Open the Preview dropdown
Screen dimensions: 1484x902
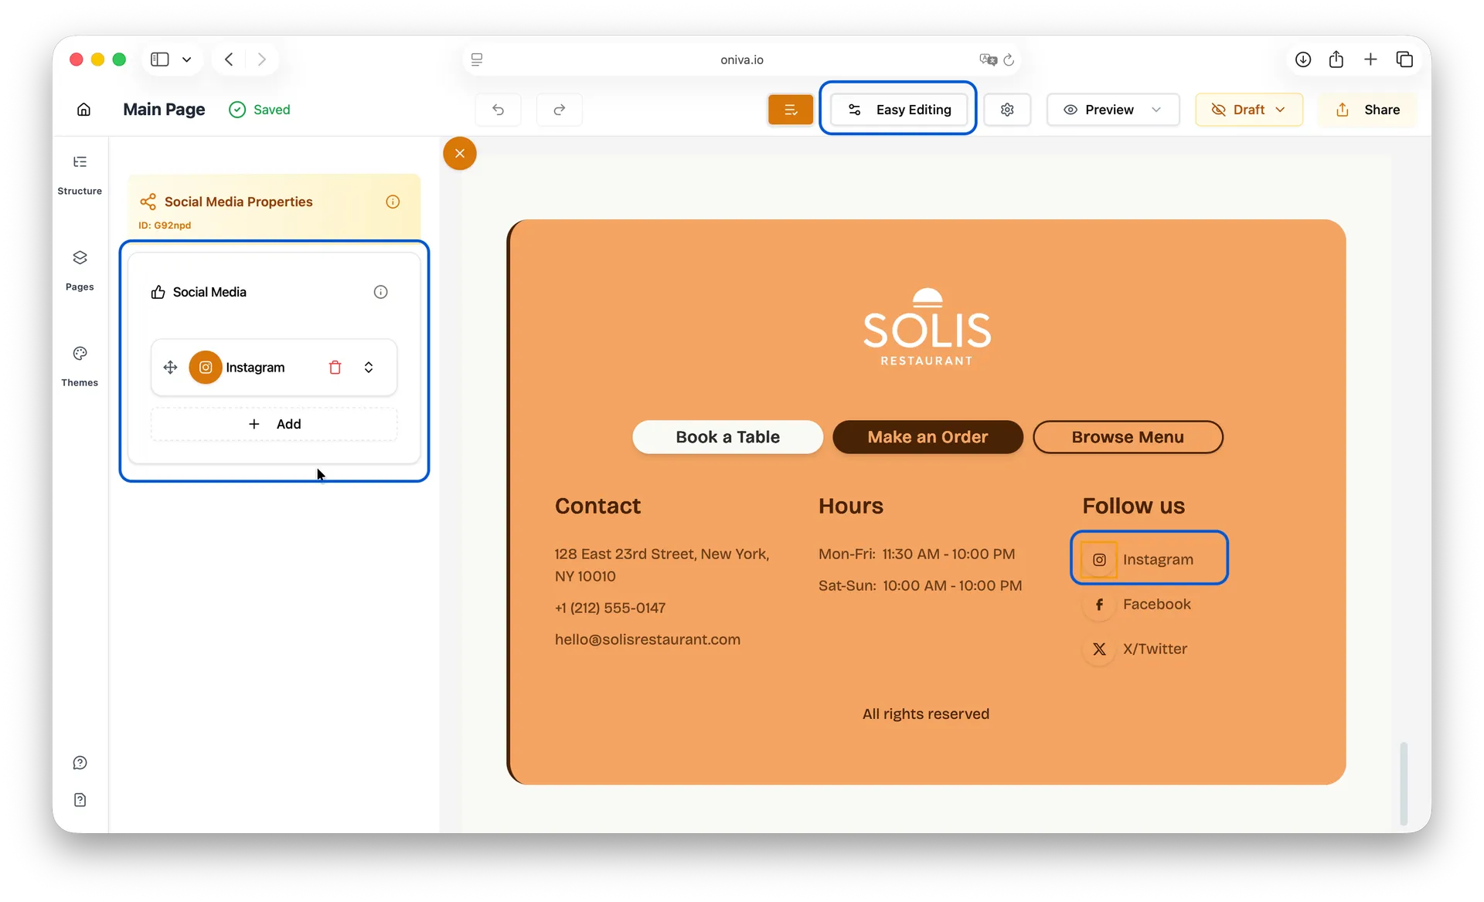pyautogui.click(x=1156, y=110)
